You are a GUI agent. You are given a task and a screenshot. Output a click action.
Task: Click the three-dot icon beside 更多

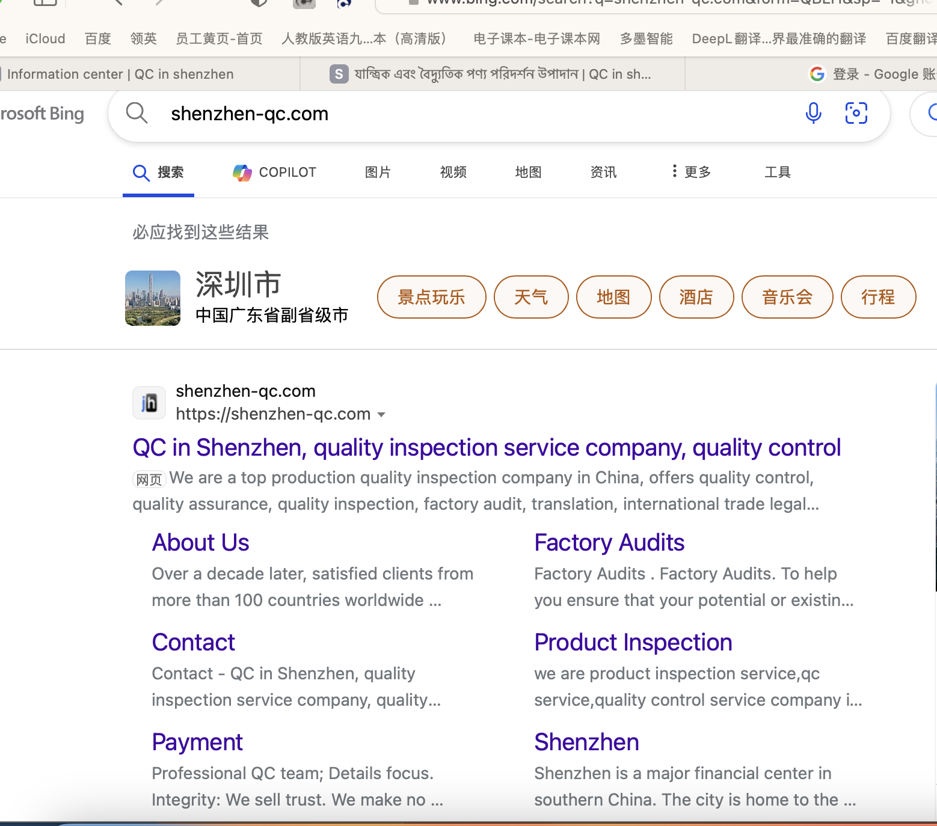point(674,172)
